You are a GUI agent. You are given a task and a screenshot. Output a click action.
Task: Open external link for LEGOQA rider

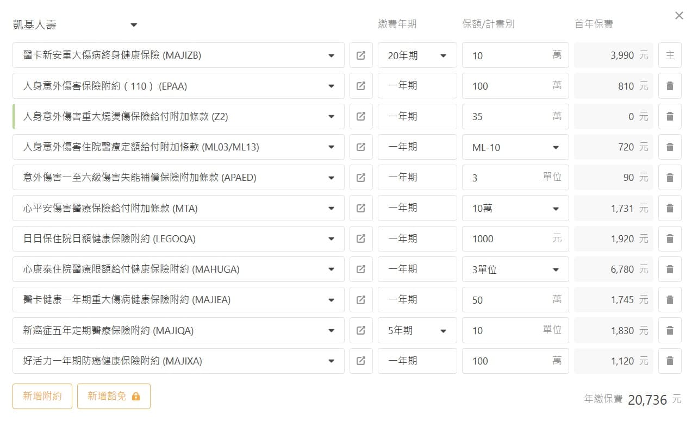(361, 238)
